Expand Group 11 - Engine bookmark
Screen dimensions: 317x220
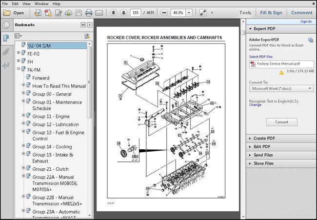[23, 115]
